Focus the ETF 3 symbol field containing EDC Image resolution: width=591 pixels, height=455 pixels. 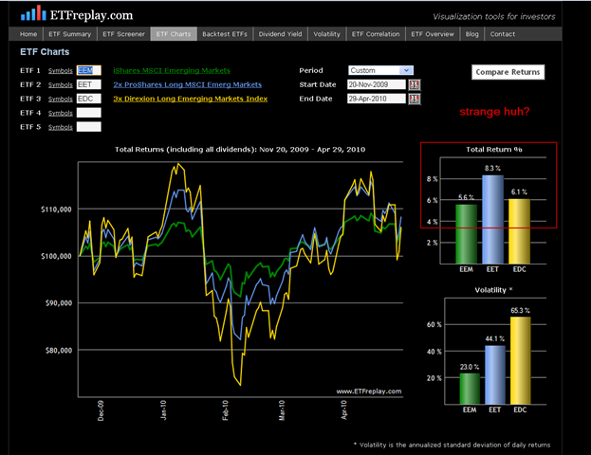tap(89, 99)
